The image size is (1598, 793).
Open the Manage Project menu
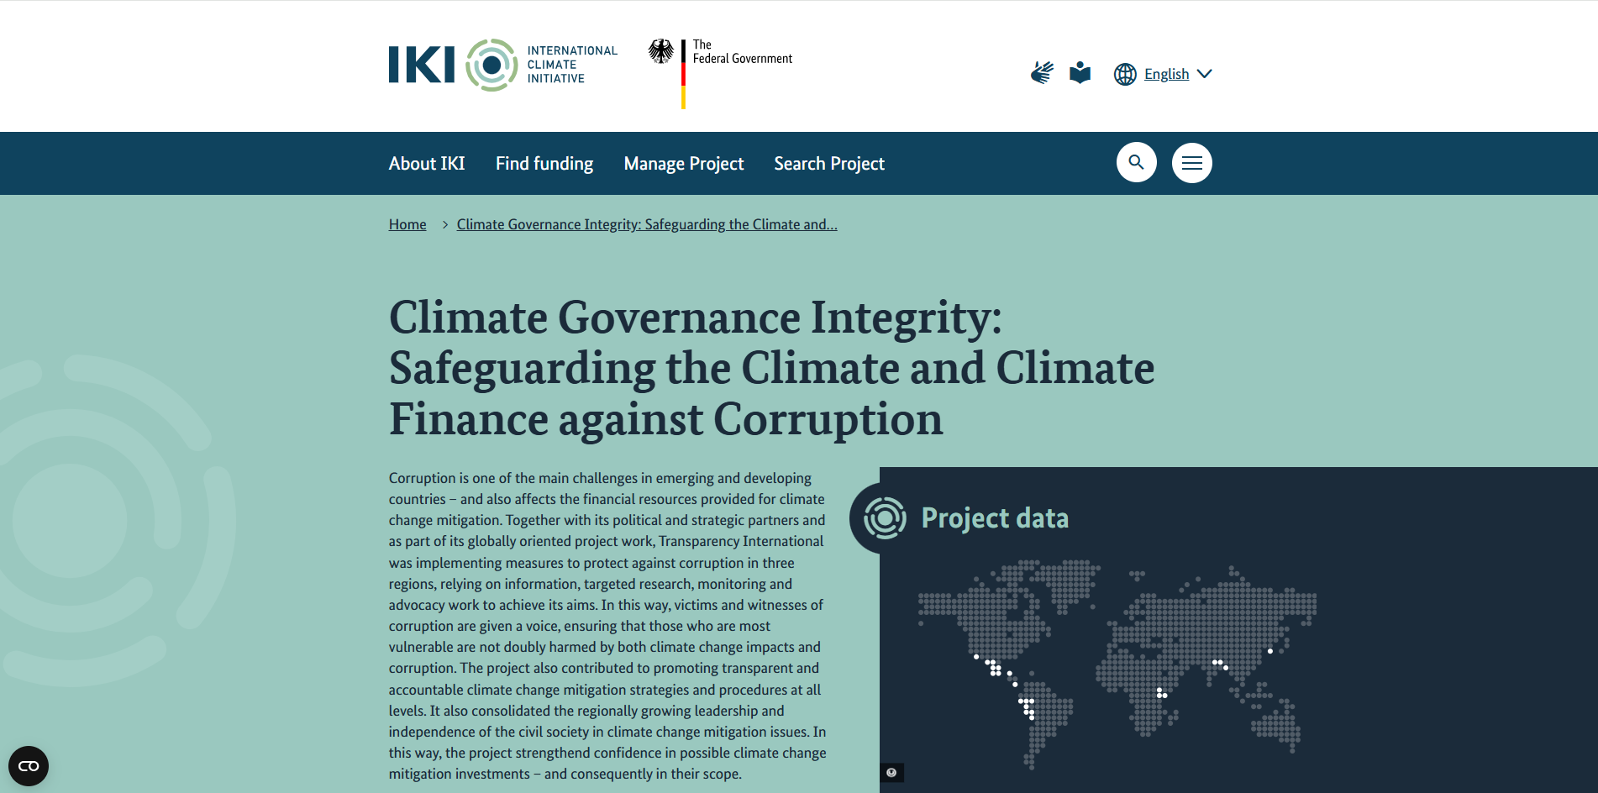pyautogui.click(x=683, y=164)
